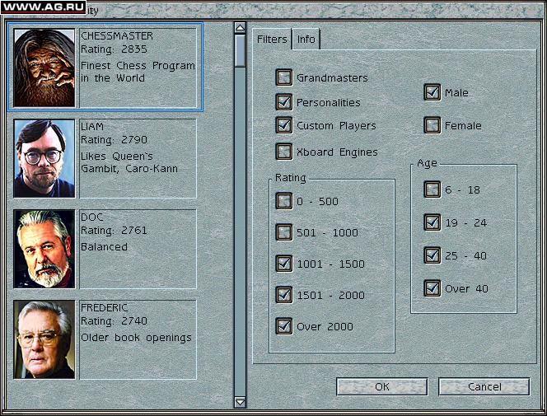Uncheck the Over 2000 rating filter
The height and width of the screenshot is (416, 547).
(284, 326)
